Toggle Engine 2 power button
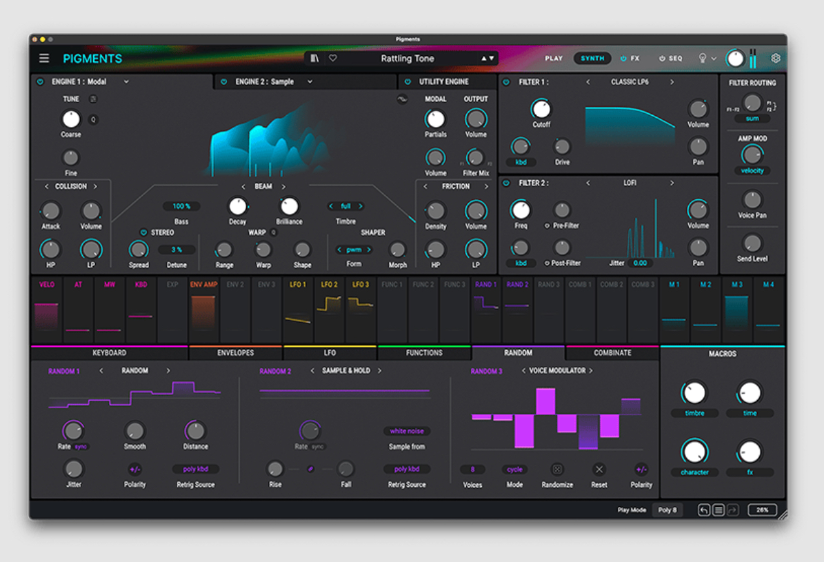Screen dimensions: 824x562 point(224,81)
